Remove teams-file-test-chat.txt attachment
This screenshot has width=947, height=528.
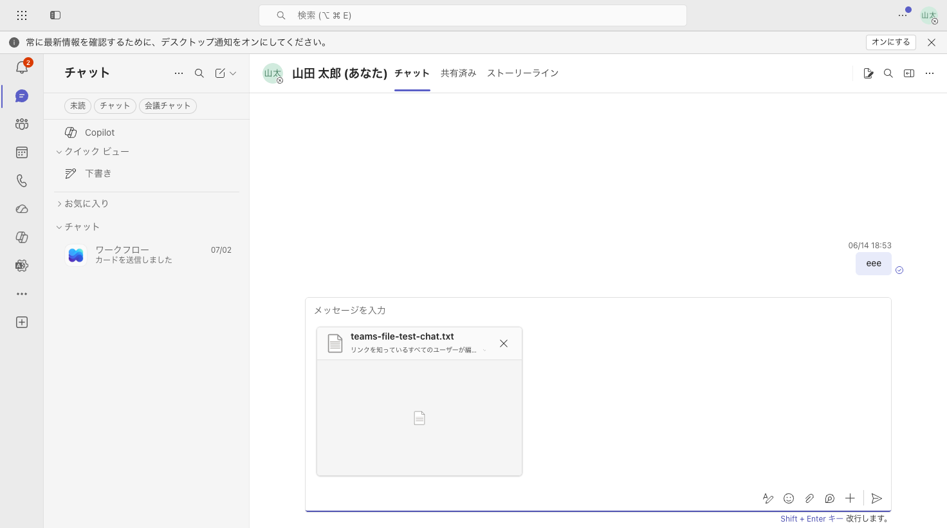pos(504,343)
